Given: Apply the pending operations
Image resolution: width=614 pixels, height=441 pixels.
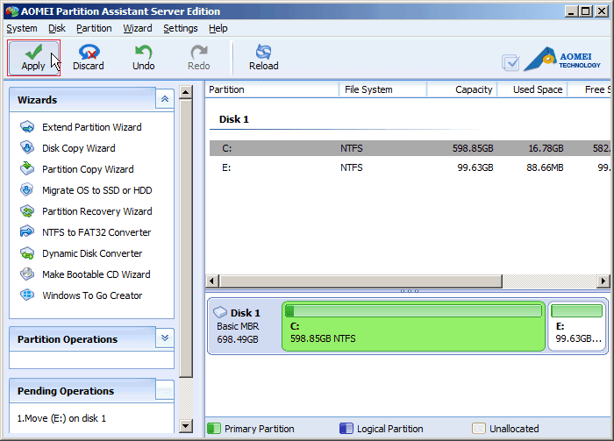Looking at the screenshot, I should [x=33, y=58].
